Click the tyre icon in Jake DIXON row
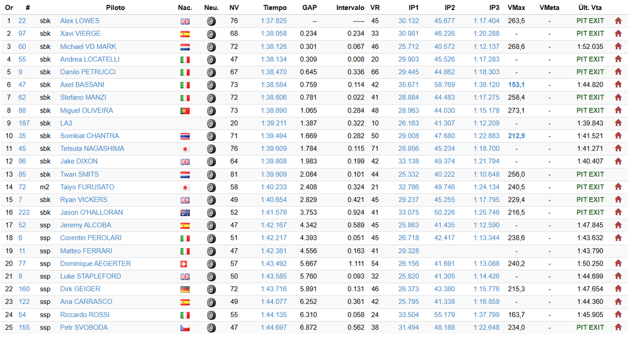Viewport: 630px width, 337px height. 211,162
